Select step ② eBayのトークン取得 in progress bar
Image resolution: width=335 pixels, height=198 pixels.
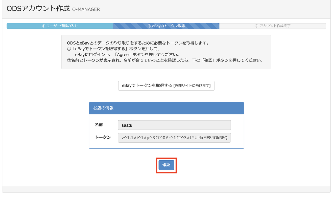pyautogui.click(x=166, y=26)
